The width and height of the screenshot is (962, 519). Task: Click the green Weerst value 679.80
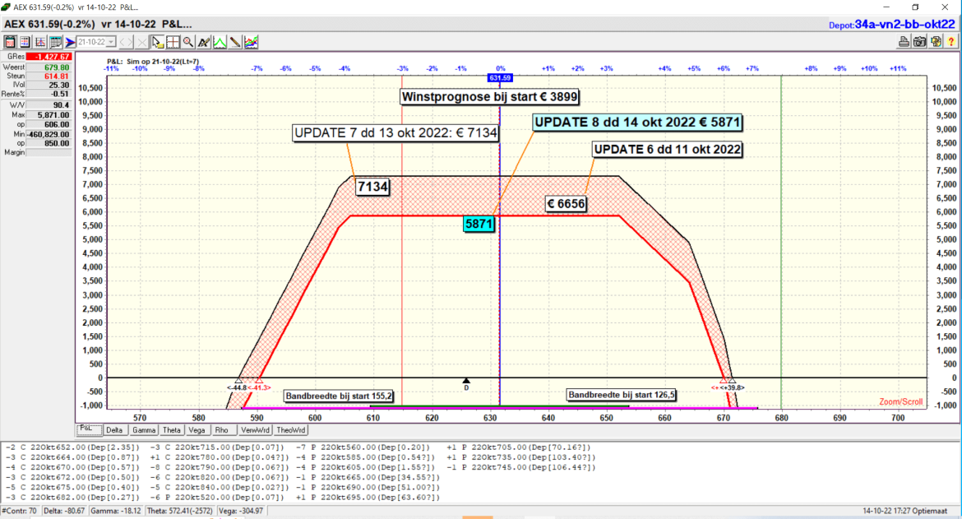point(49,67)
